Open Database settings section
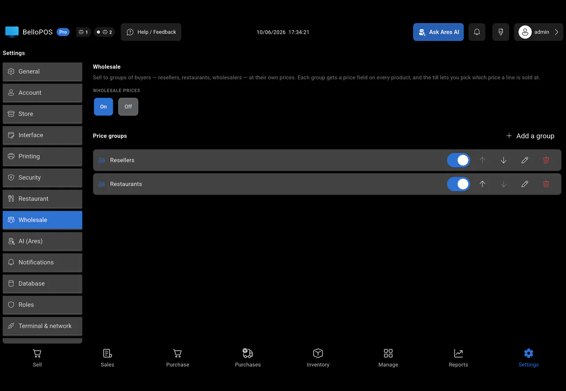This screenshot has height=391, width=566. (x=43, y=284)
